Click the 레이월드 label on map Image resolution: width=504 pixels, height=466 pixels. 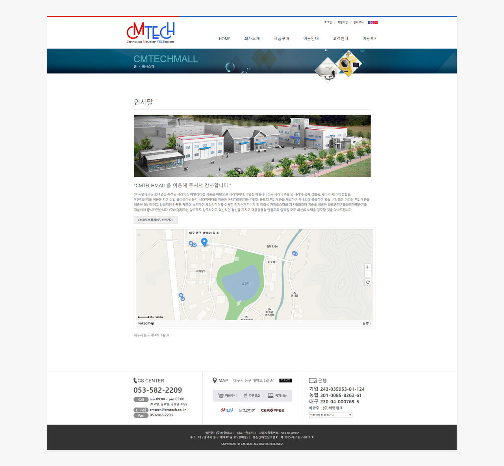201,271
